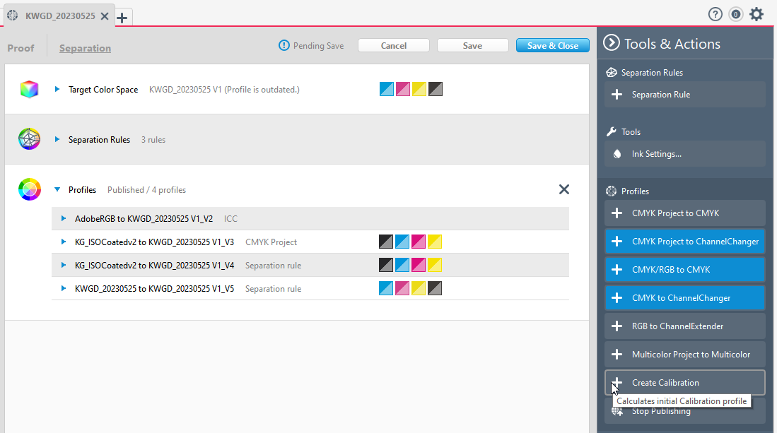Expand the AdobeRGB to KWGD_20230525 V1_V2 row
This screenshot has width=777, height=433.
click(63, 218)
